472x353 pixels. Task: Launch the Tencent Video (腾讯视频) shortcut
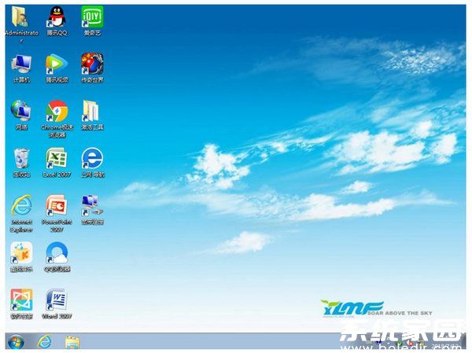(57, 64)
